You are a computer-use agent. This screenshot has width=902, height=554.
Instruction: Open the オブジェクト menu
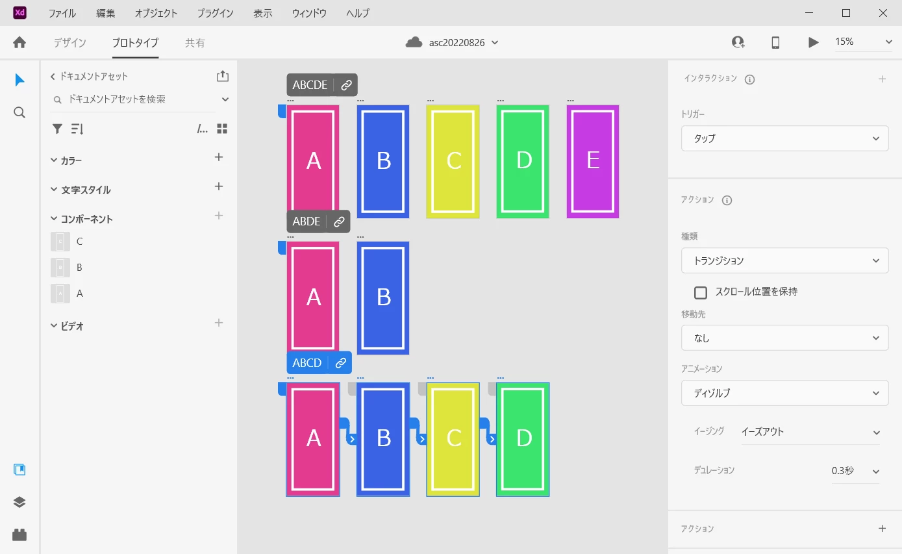156,13
